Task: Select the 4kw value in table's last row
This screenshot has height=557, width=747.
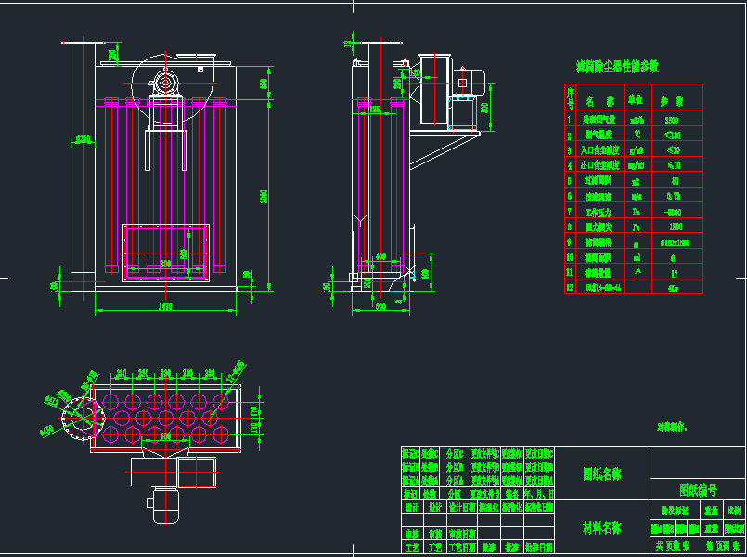Action: click(672, 289)
